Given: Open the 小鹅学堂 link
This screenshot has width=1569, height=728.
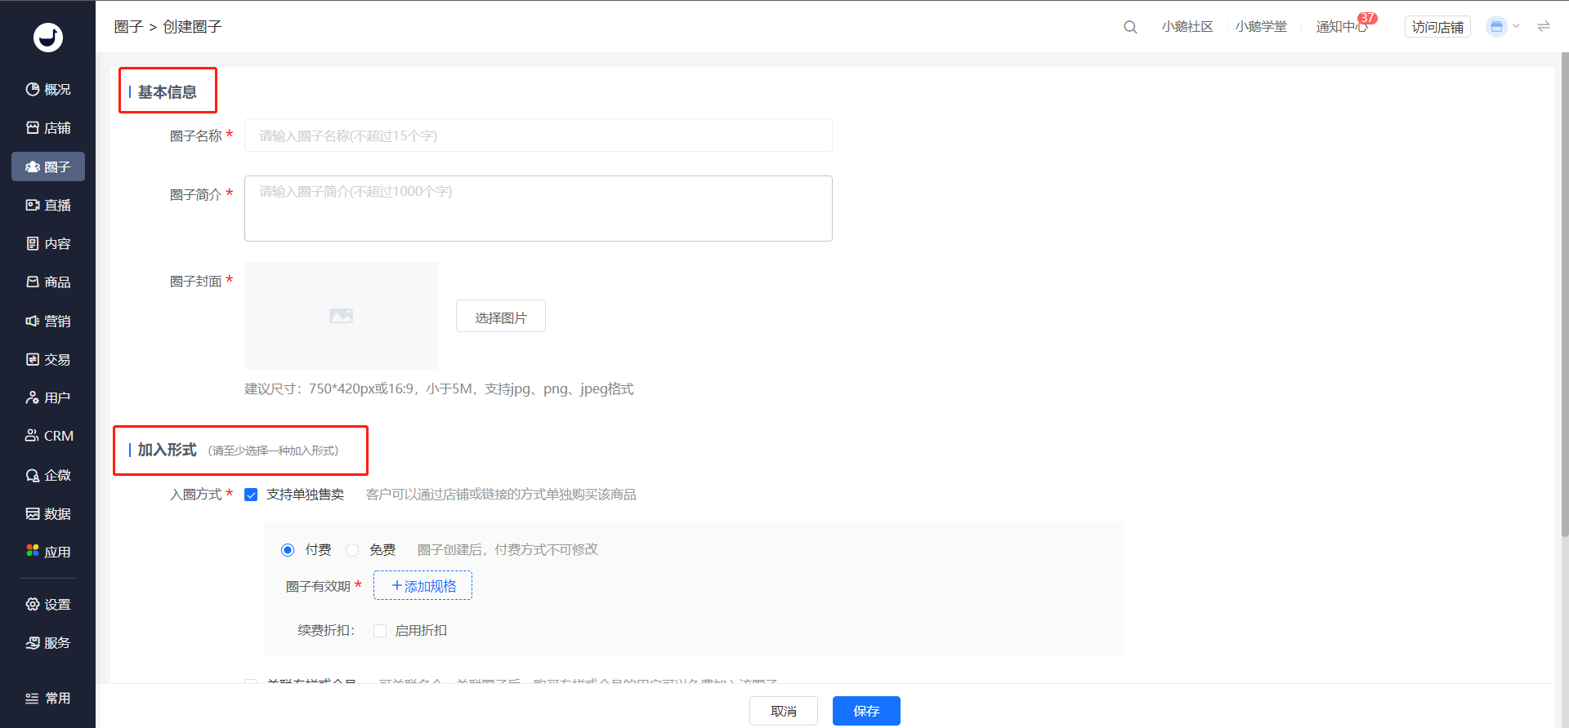Looking at the screenshot, I should [x=1261, y=27].
